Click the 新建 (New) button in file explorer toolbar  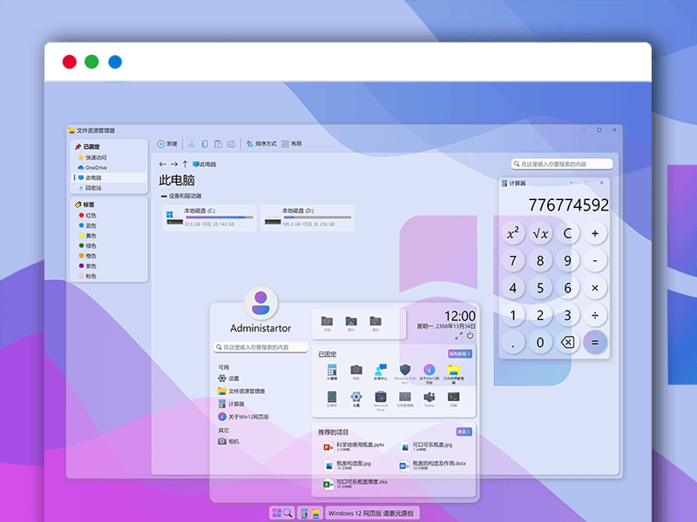[x=167, y=144]
